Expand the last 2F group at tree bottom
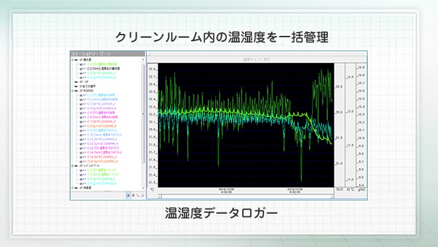 [x=72, y=188]
